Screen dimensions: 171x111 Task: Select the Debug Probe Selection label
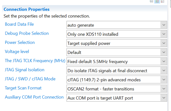(27, 34)
